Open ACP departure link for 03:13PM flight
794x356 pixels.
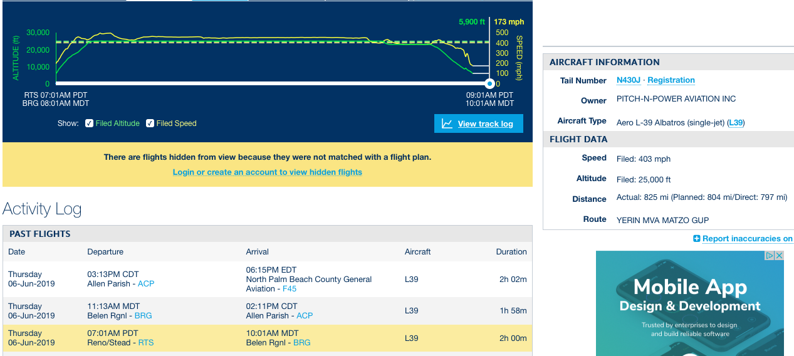tap(146, 284)
